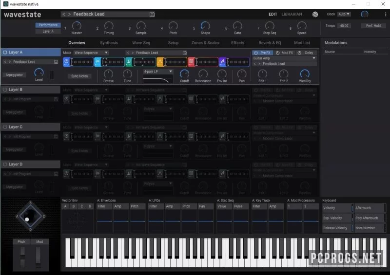Click the Layer A Wet/Dry knob
This screenshot has width=390, height=275.
point(305,74)
